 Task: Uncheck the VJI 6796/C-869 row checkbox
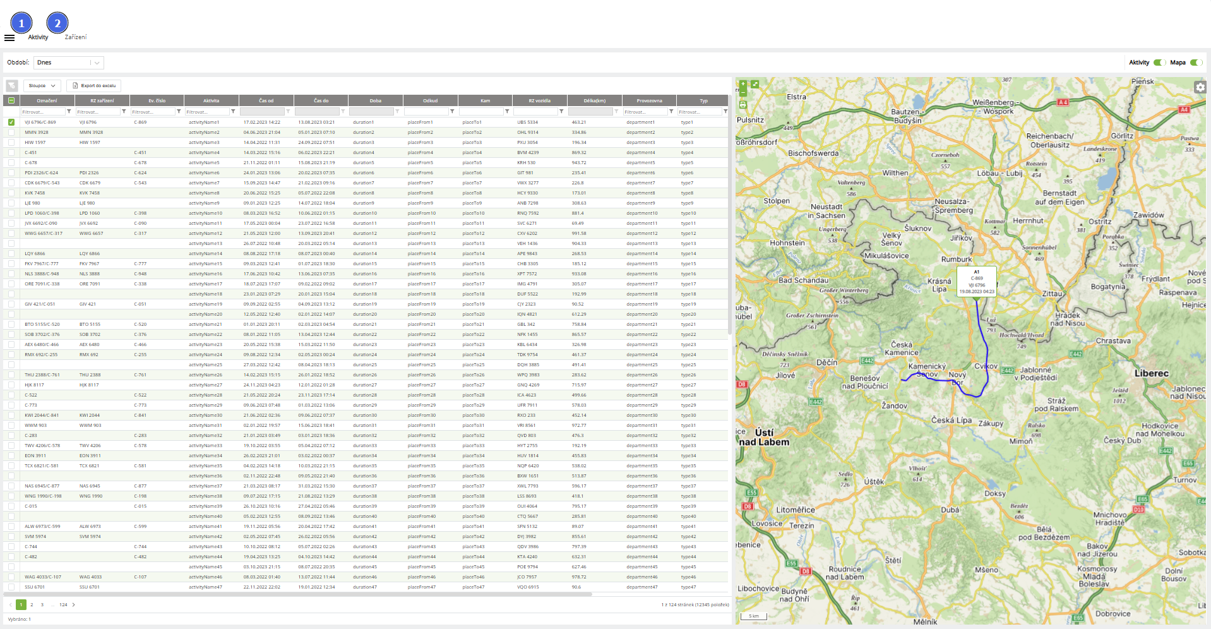[11, 123]
